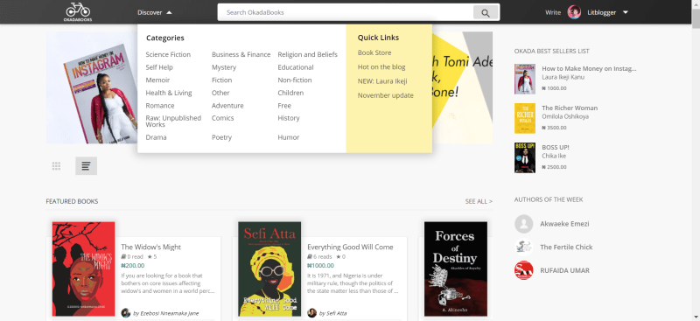
Task: Select Business & Finance category
Action: pos(241,54)
